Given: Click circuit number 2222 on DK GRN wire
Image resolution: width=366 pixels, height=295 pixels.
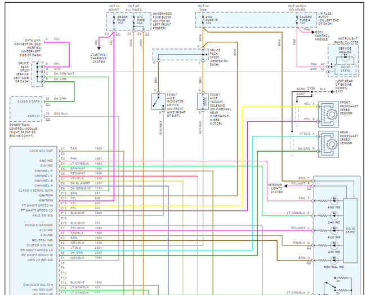Looking at the screenshot, I should [99, 253].
